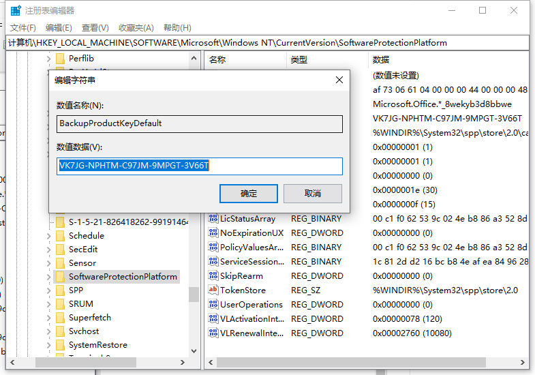This screenshot has height=375, width=535.
Task: Click the TokenStore string value icon
Action: 213,290
